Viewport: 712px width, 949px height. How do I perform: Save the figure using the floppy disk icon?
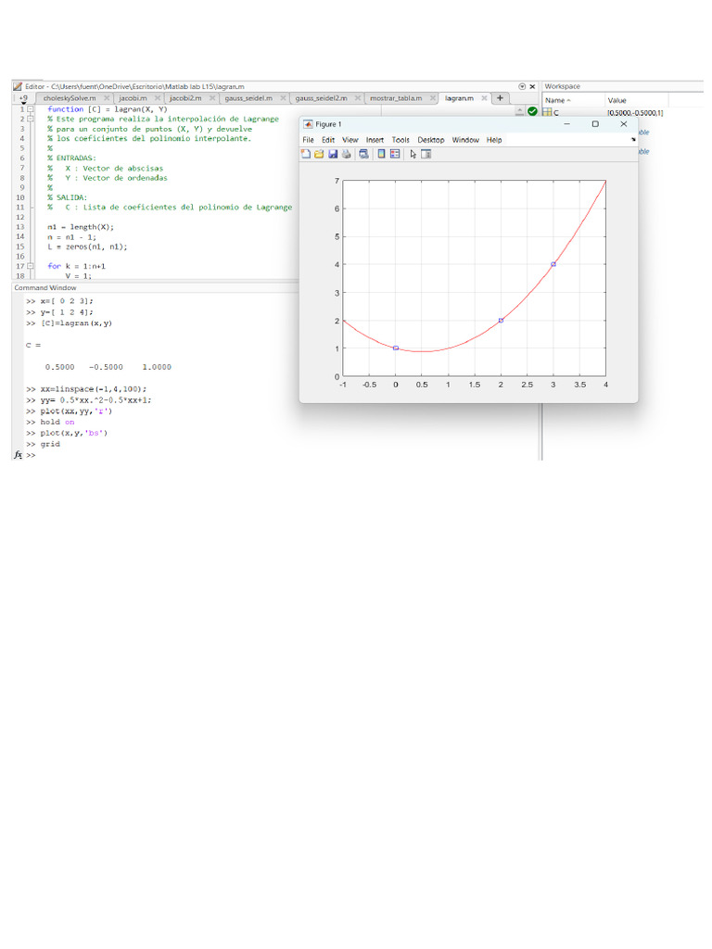[x=333, y=154]
